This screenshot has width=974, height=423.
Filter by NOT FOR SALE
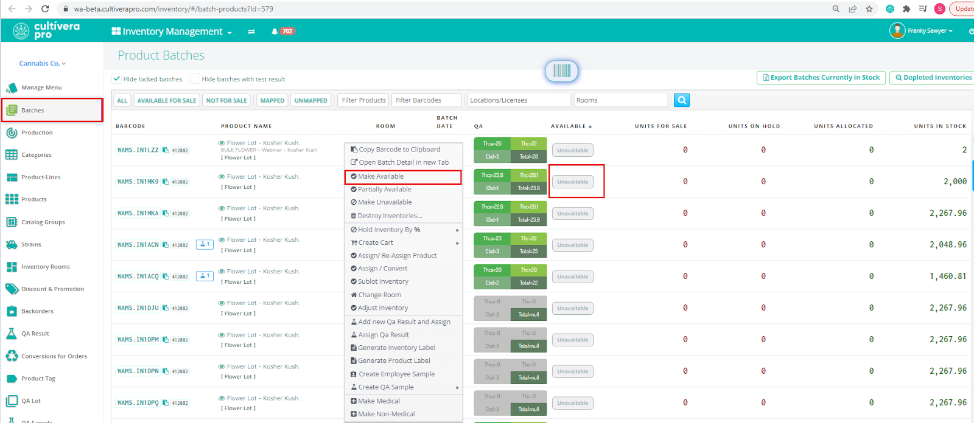(x=226, y=100)
